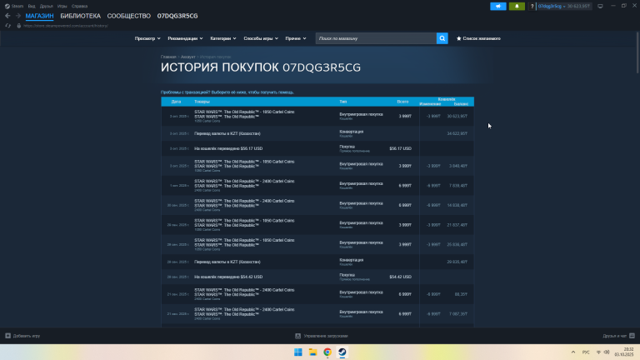Select the purchase with balance 7 087,35₸
The height and width of the screenshot is (360, 640).
(317, 314)
